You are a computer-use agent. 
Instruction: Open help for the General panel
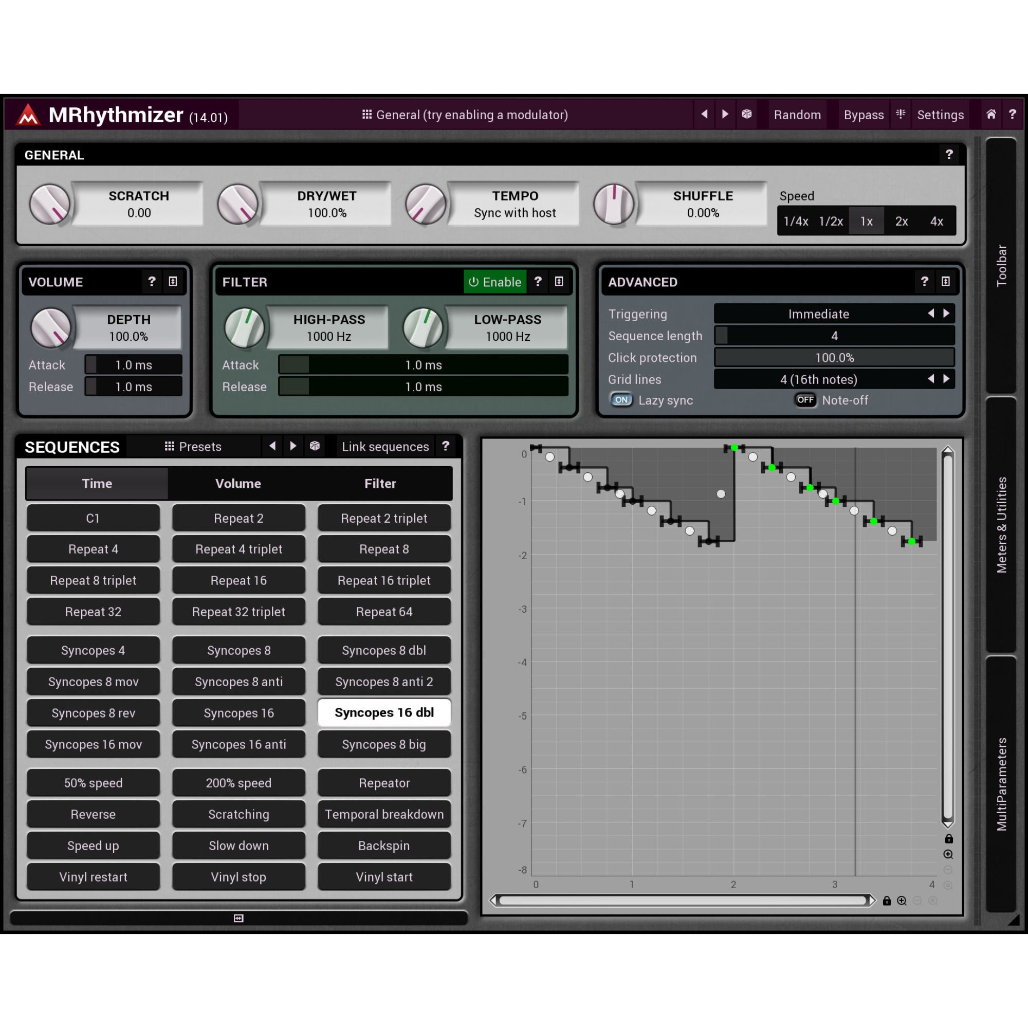point(949,154)
